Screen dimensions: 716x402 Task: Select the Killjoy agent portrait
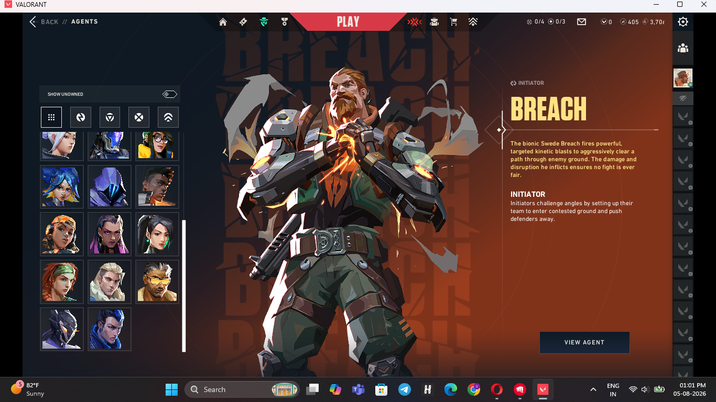(x=157, y=146)
